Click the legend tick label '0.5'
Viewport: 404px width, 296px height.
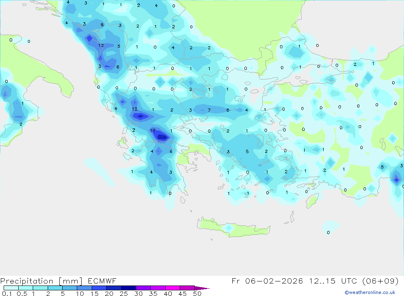[x=22, y=294]
